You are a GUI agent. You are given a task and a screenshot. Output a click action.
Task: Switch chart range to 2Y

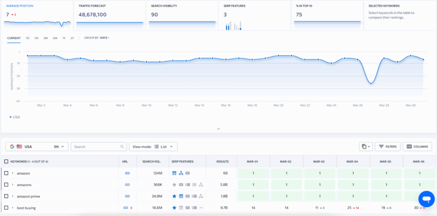point(72,38)
